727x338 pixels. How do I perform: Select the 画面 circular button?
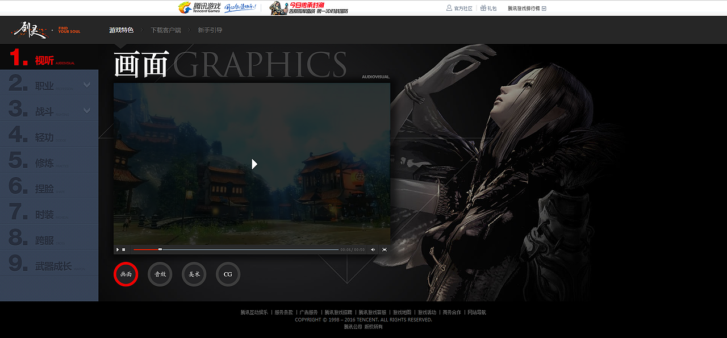point(126,274)
